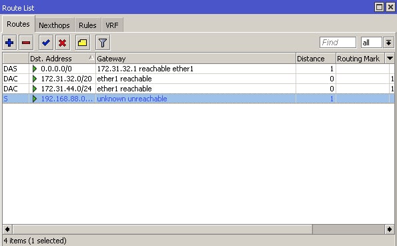Enable route with blue checkmark icon
The width and height of the screenshot is (397, 246).
click(x=46, y=43)
